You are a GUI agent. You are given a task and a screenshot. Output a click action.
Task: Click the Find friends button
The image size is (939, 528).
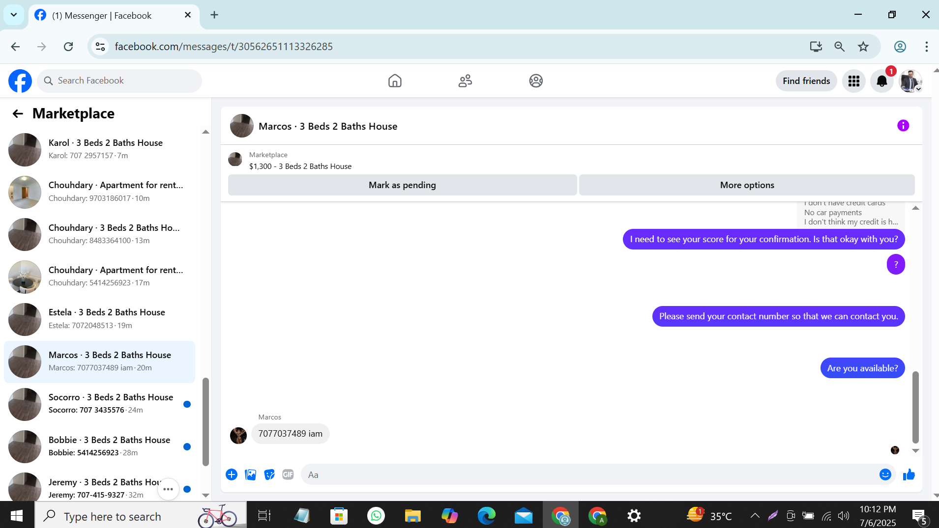click(x=806, y=81)
